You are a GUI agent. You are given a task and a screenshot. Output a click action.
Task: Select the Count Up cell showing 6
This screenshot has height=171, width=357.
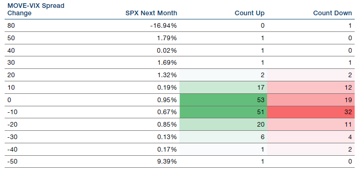(x=223, y=137)
